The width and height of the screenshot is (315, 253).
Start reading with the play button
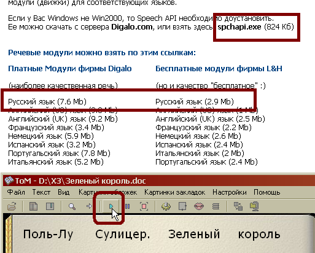(111, 206)
